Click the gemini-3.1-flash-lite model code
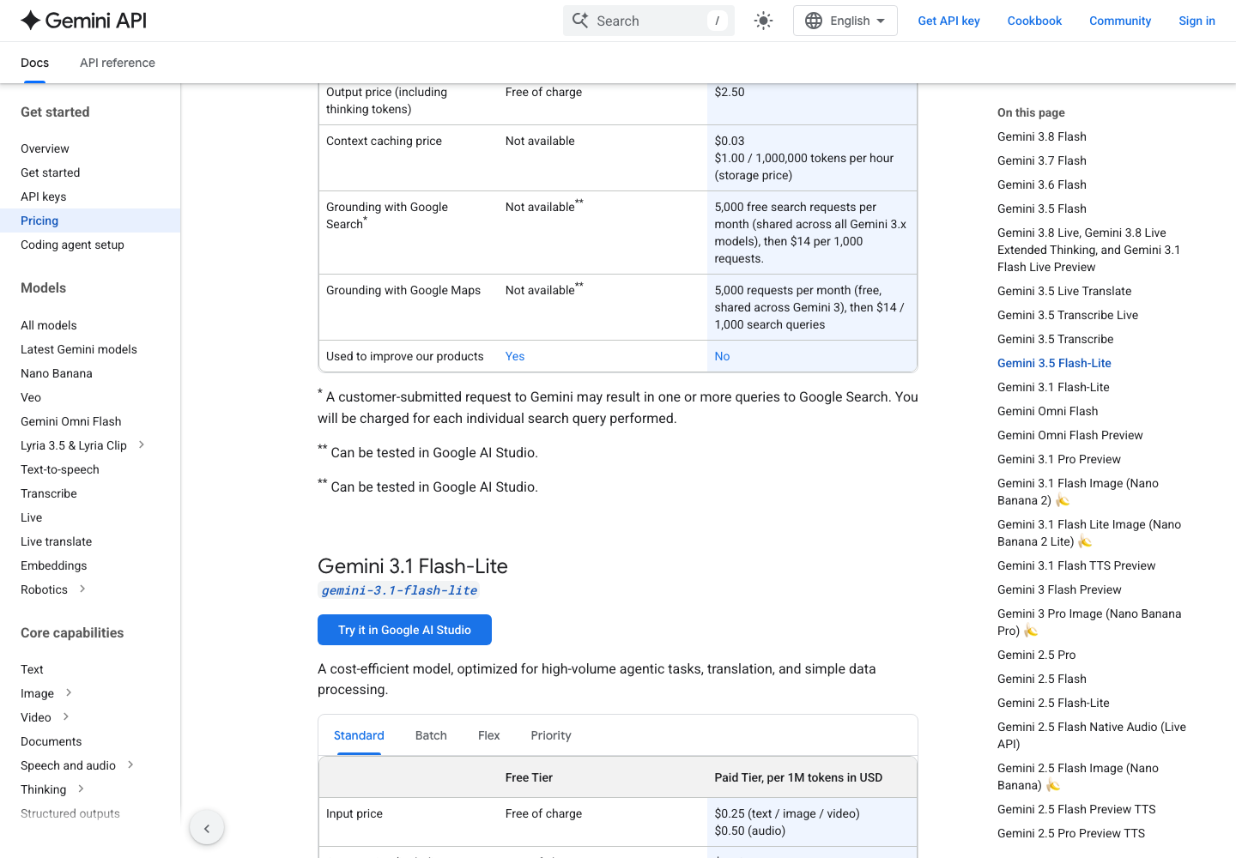Viewport: 1236px width, 858px height. click(x=399, y=590)
